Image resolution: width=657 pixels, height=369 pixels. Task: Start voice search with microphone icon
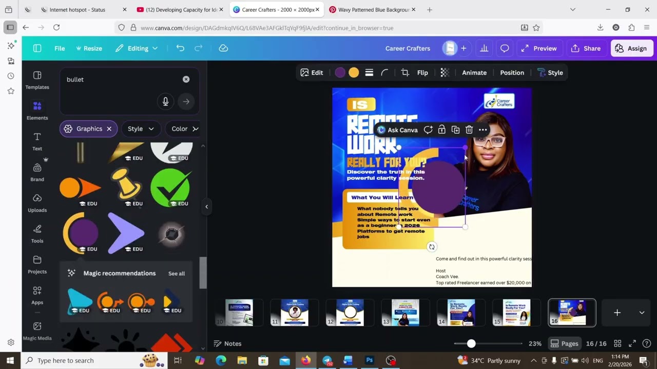pyautogui.click(x=165, y=101)
